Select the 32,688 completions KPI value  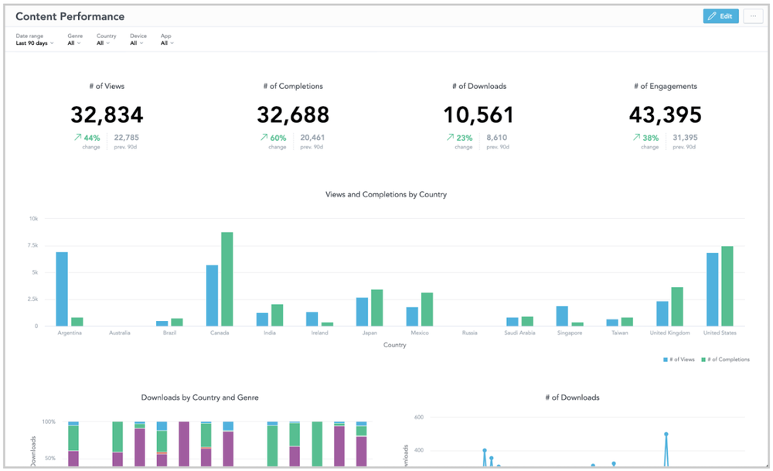[x=293, y=115]
